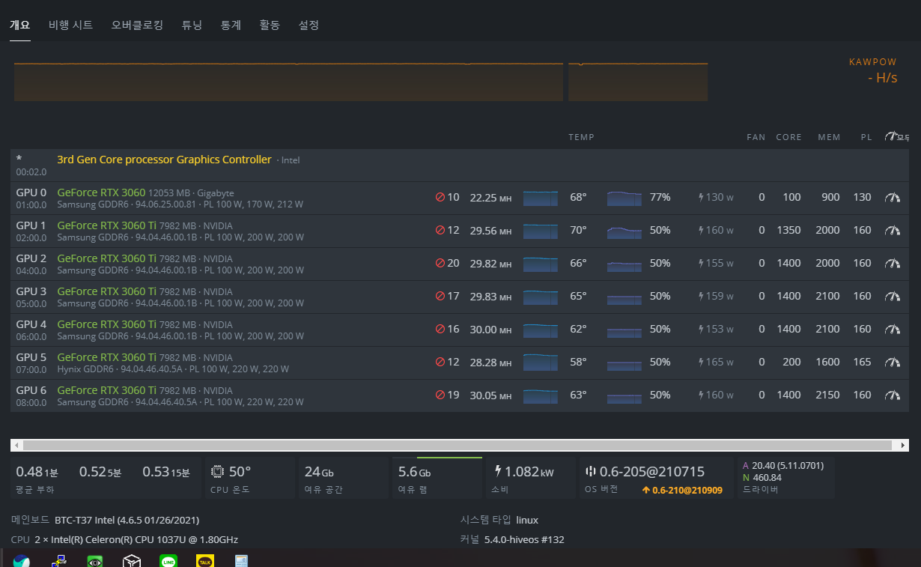Click GPU 6 hashrate mini chart

(x=541, y=395)
